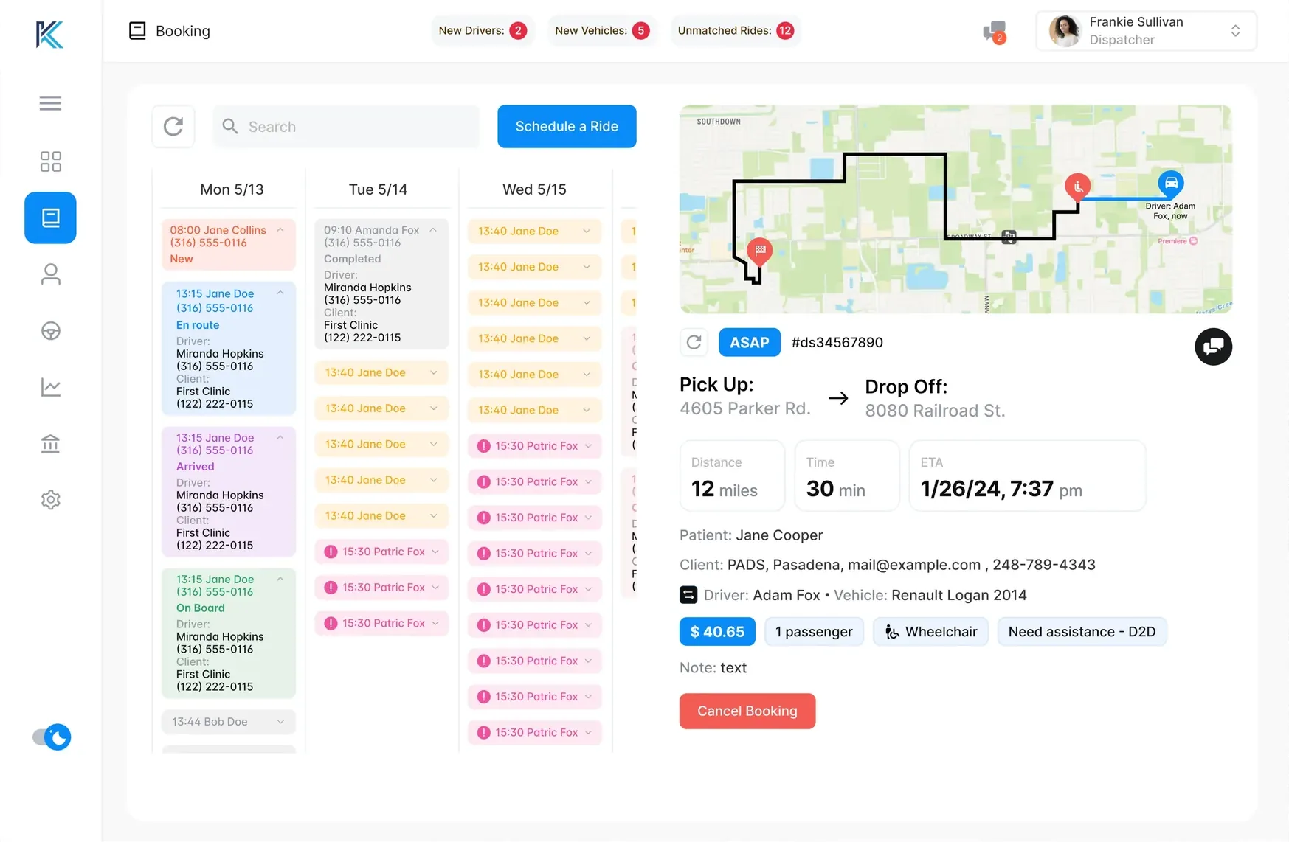Click the swap driver icon beside Driver
The image size is (1289, 842).
(x=688, y=594)
